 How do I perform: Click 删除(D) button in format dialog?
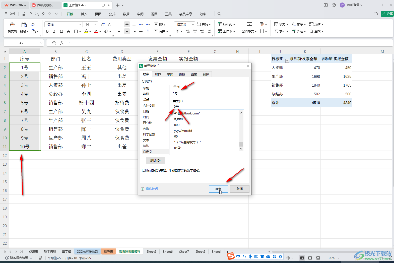point(155,161)
